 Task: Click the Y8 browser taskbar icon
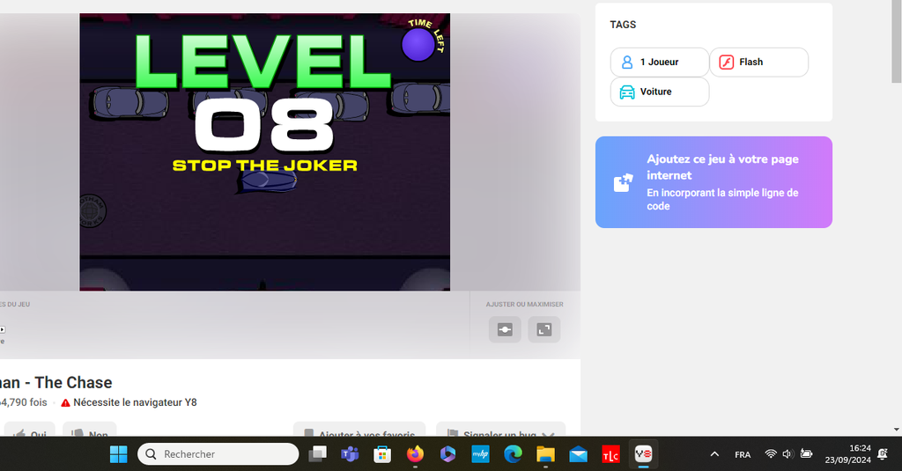pyautogui.click(x=643, y=454)
